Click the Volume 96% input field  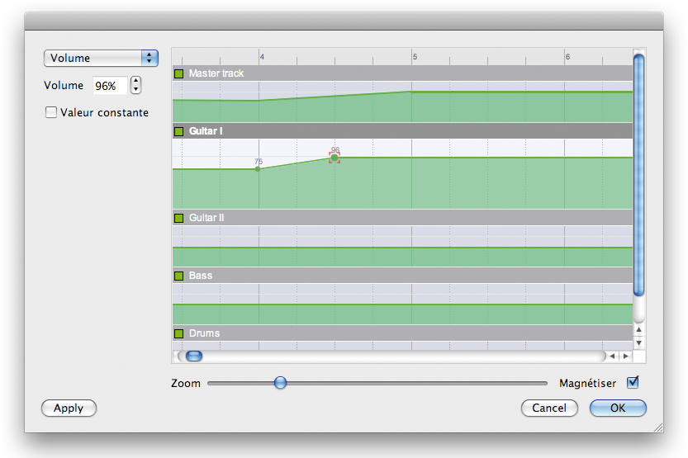point(110,86)
